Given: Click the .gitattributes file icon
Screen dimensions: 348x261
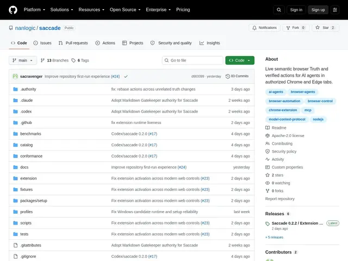Looking at the screenshot, I should tap(15, 245).
